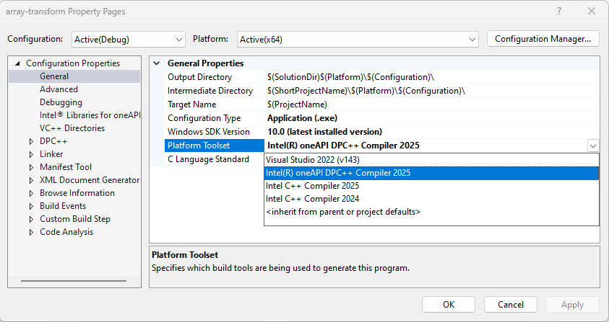Select VC++ Directories in the tree
Image resolution: width=609 pixels, height=322 pixels.
72,128
